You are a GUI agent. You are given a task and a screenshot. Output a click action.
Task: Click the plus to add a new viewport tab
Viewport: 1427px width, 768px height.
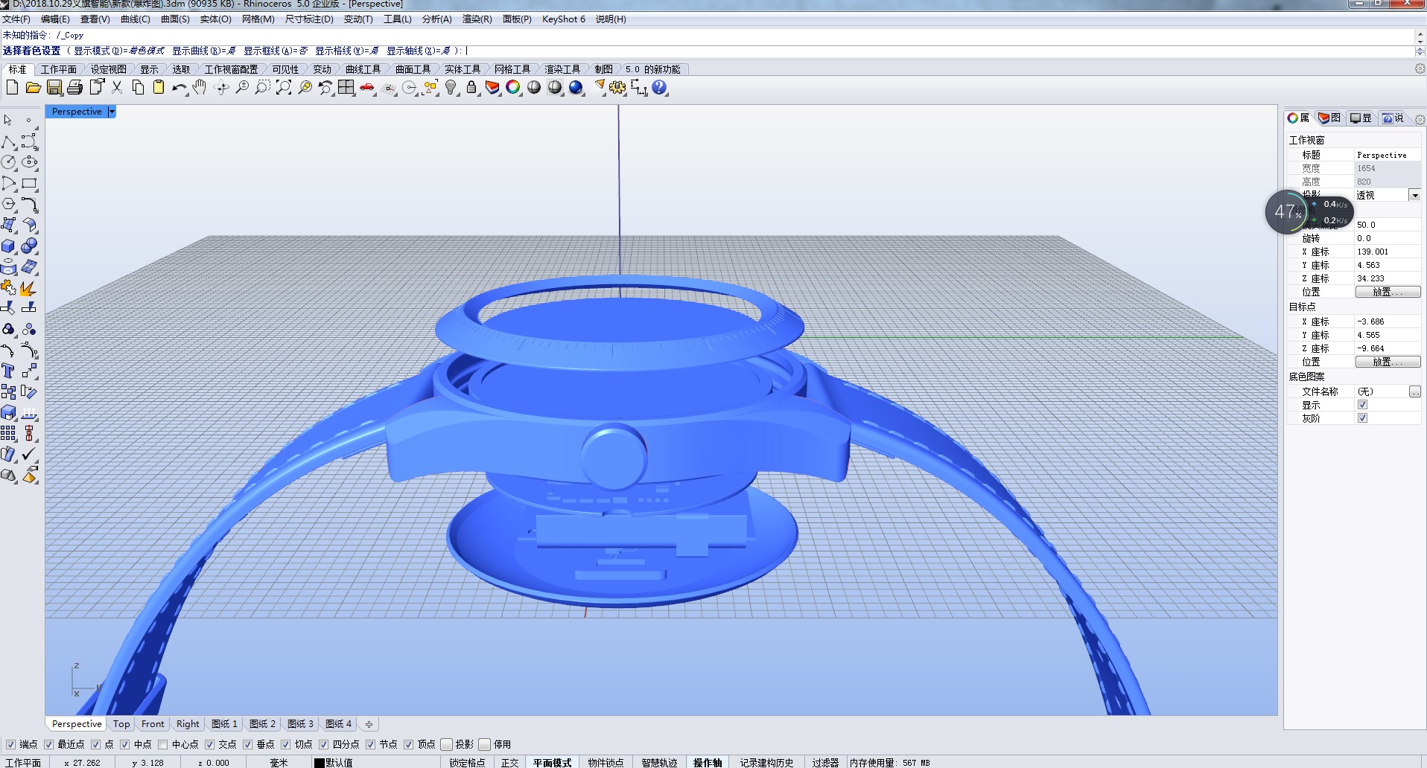coord(369,724)
